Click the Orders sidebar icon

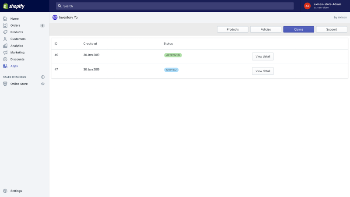[5, 25]
